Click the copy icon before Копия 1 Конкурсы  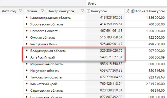[133, 11]
